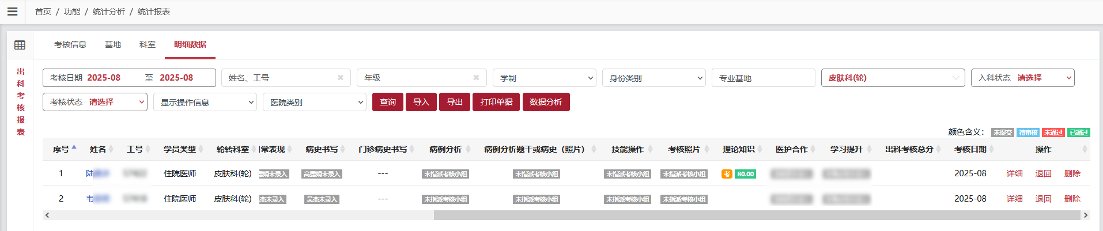Click the table grid view icon

click(x=20, y=45)
